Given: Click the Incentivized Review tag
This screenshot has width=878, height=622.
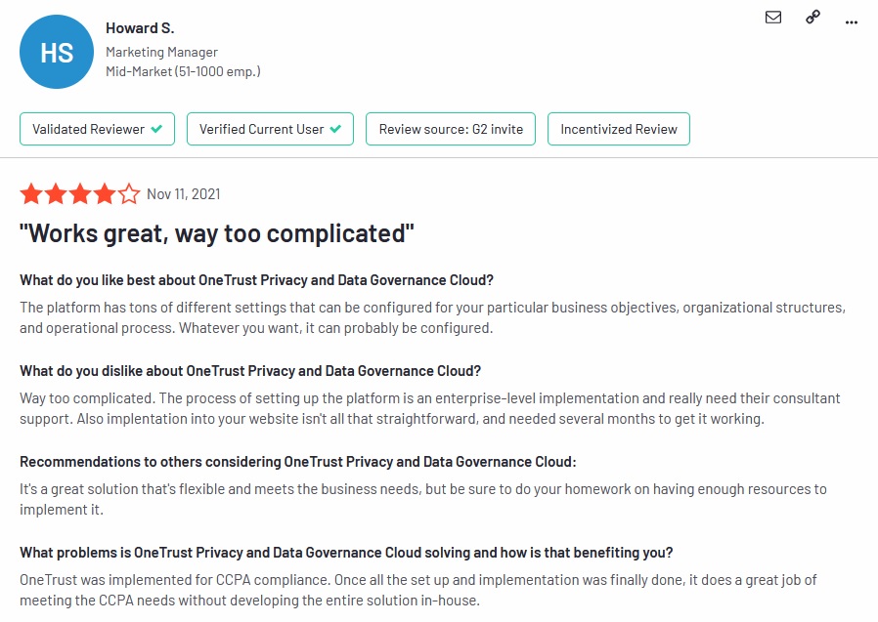Looking at the screenshot, I should (x=619, y=129).
